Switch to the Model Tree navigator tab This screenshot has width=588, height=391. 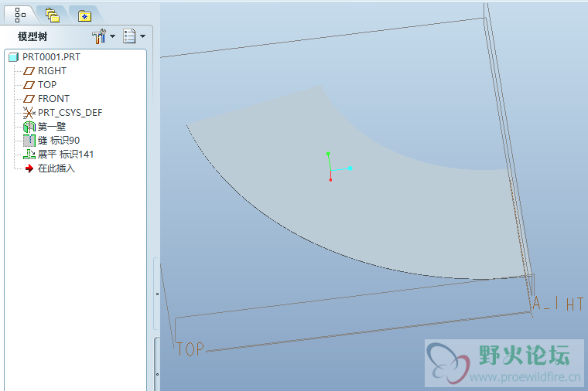click(x=20, y=15)
